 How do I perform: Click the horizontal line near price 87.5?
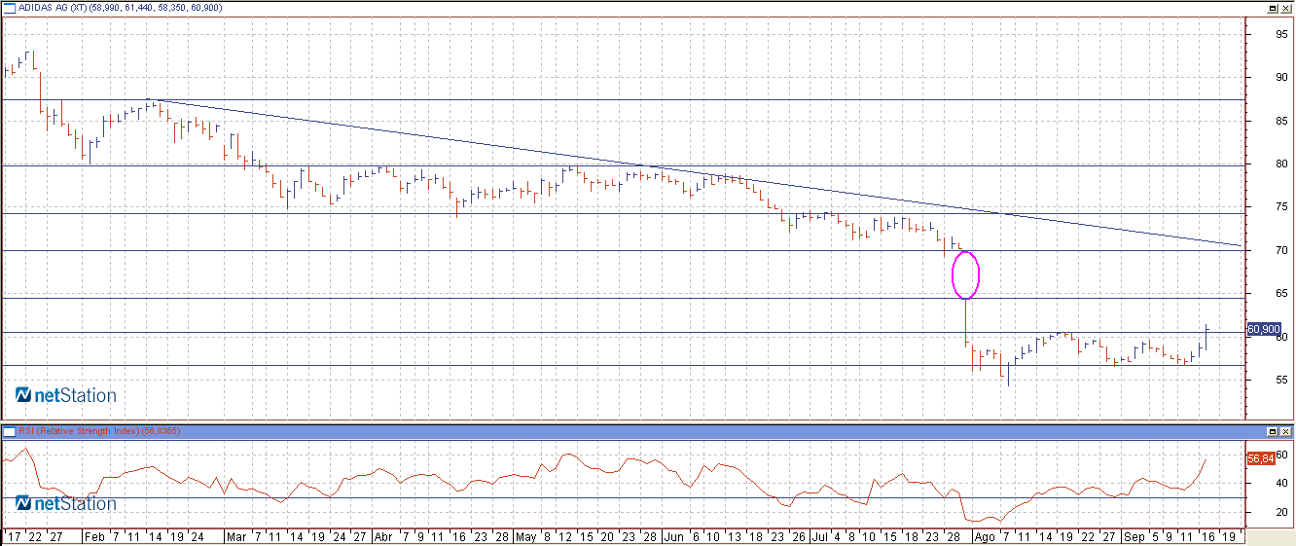click(x=623, y=99)
